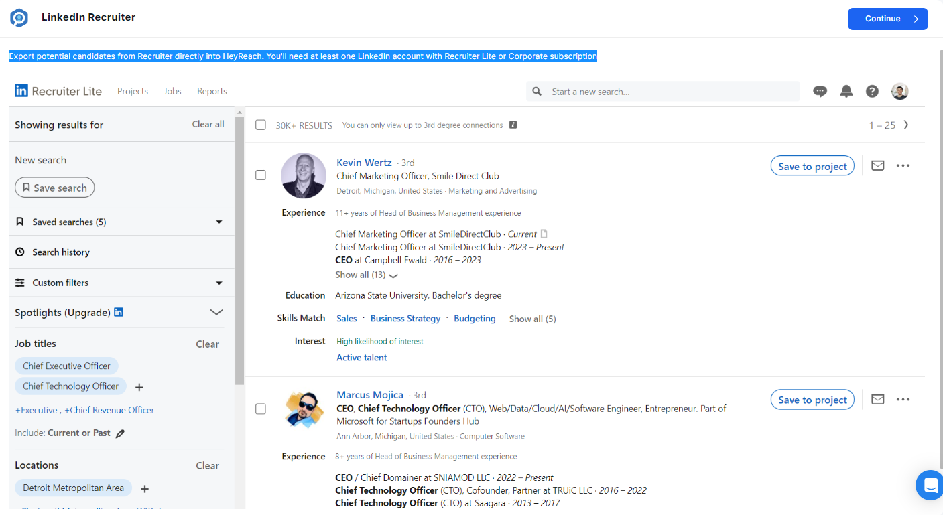Viewport: 943px width, 515px height.
Task: Clear all search filters
Action: coord(208,124)
